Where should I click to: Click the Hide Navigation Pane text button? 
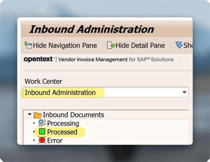pos(65,45)
